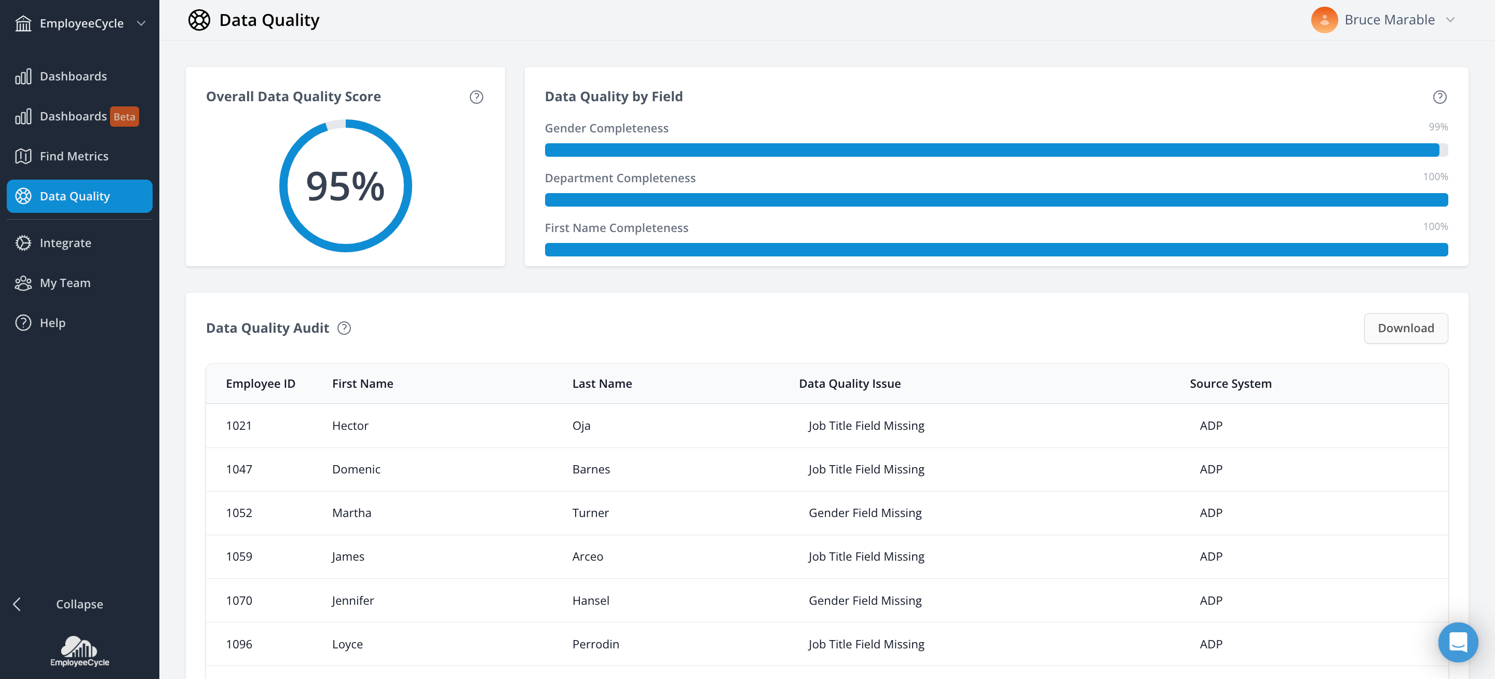Click the Help question mark icon in sidebar
1495x679 pixels.
(23, 323)
